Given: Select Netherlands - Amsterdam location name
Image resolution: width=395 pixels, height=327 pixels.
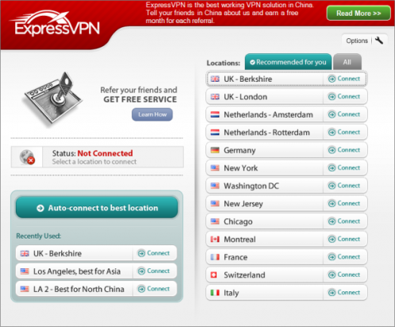Looking at the screenshot, I should pos(268,114).
